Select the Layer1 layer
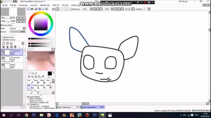 click(x=12, y=66)
